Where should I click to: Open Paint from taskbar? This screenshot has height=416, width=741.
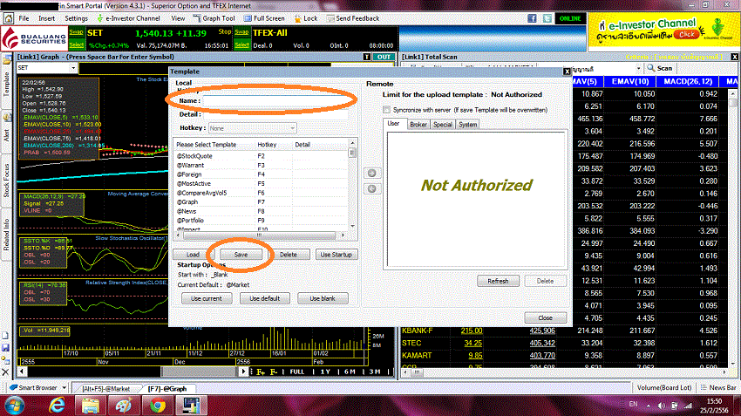point(124,406)
